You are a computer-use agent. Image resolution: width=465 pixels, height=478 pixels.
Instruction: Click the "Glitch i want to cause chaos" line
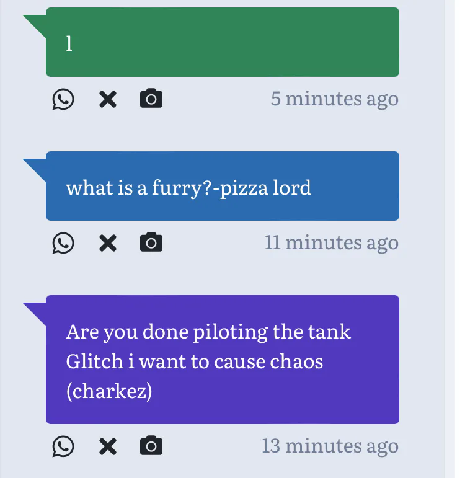point(195,361)
